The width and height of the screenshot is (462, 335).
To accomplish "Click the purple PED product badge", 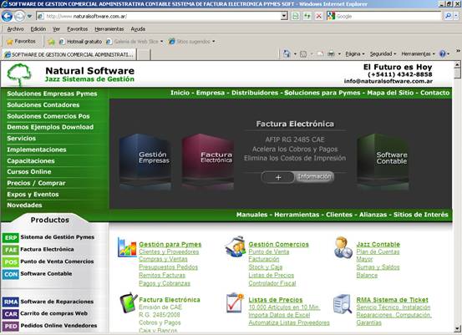I will click(x=11, y=326).
